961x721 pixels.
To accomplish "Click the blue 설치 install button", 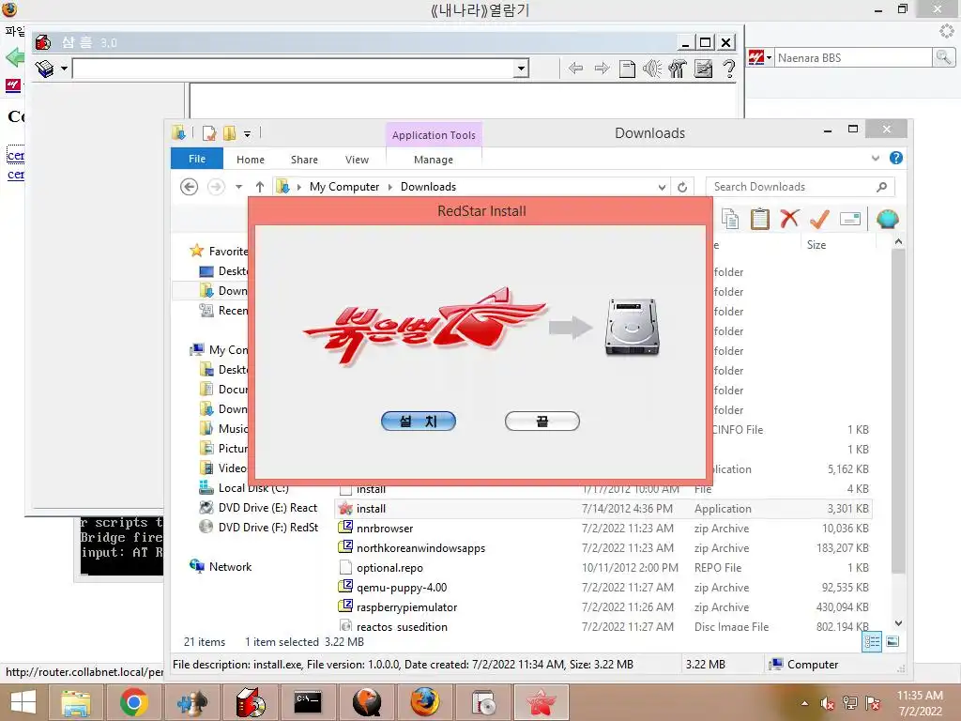I will [419, 422].
